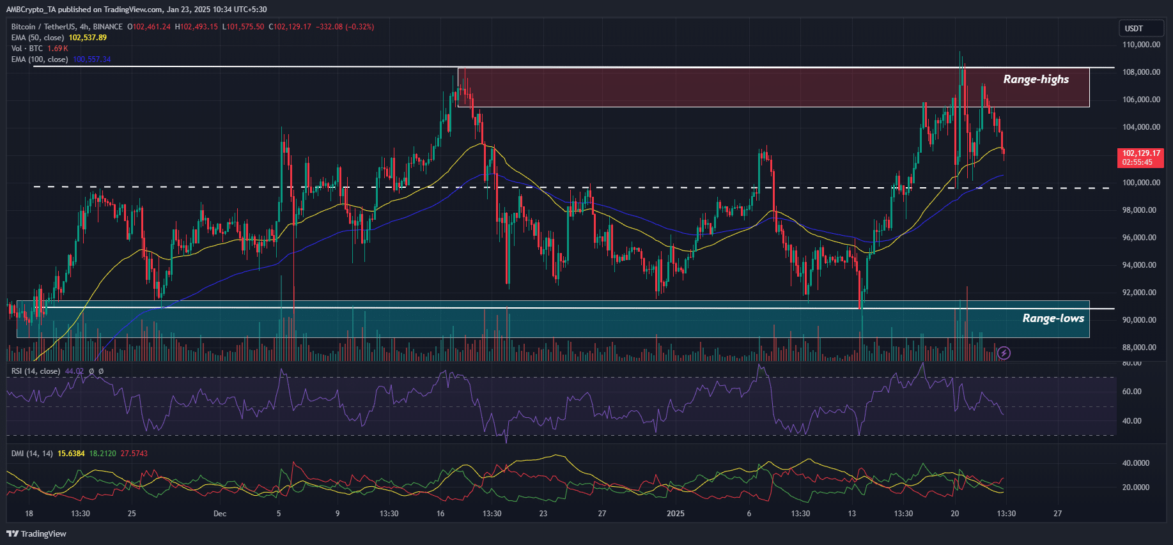Click the EMA 50 value 102,537.89
The height and width of the screenshot is (545, 1173).
[x=88, y=38]
